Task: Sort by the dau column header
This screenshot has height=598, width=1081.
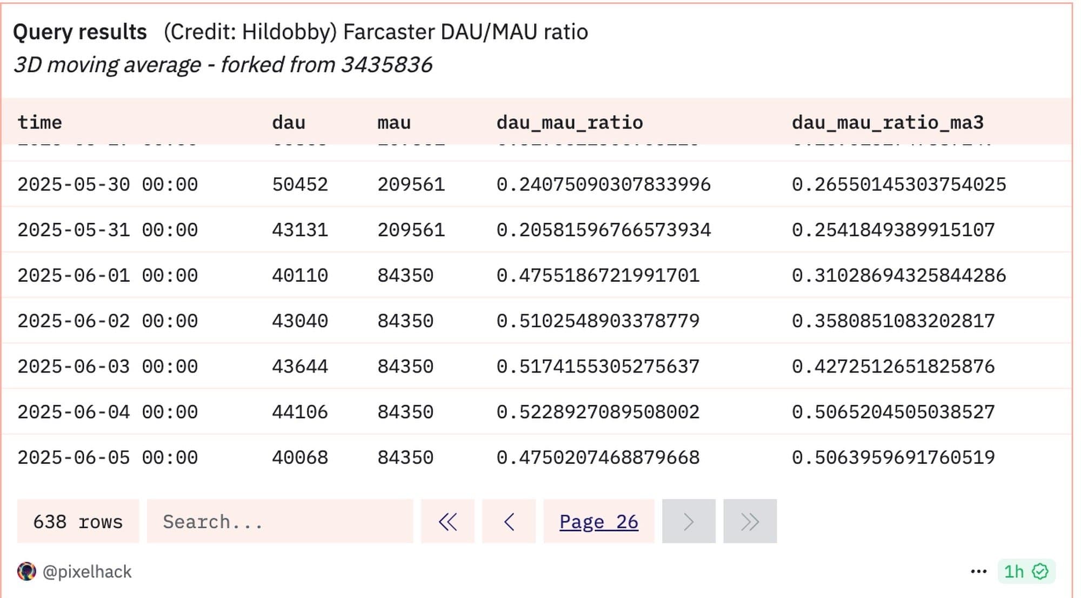Action: click(x=289, y=122)
